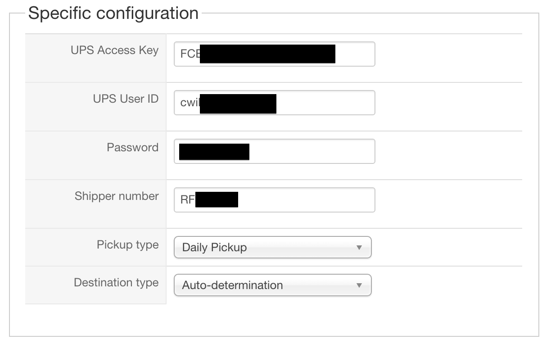The image size is (560, 344).
Task: Click the arrow on the Daily Pickup selector
Action: coord(359,247)
